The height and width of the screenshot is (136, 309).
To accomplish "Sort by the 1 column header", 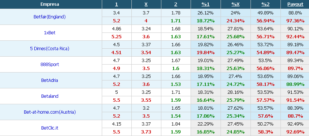I will pyautogui.click(x=117, y=4).
